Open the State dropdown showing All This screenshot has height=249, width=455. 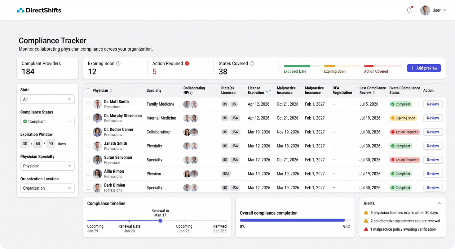tap(47, 99)
